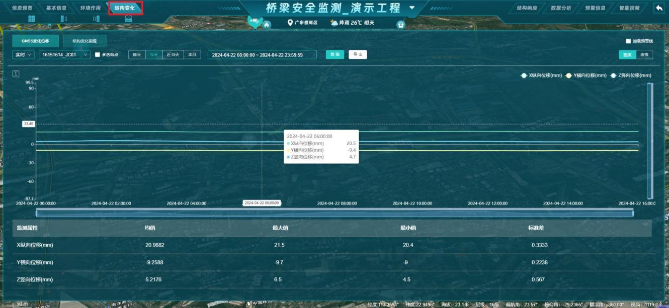Check the 加载预警线 checkbox
669x308 pixels.
pos(628,41)
